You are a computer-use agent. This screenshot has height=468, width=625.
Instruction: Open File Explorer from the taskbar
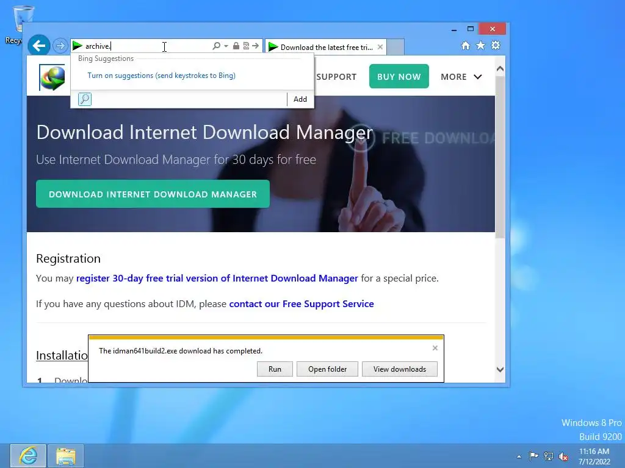pos(66,456)
